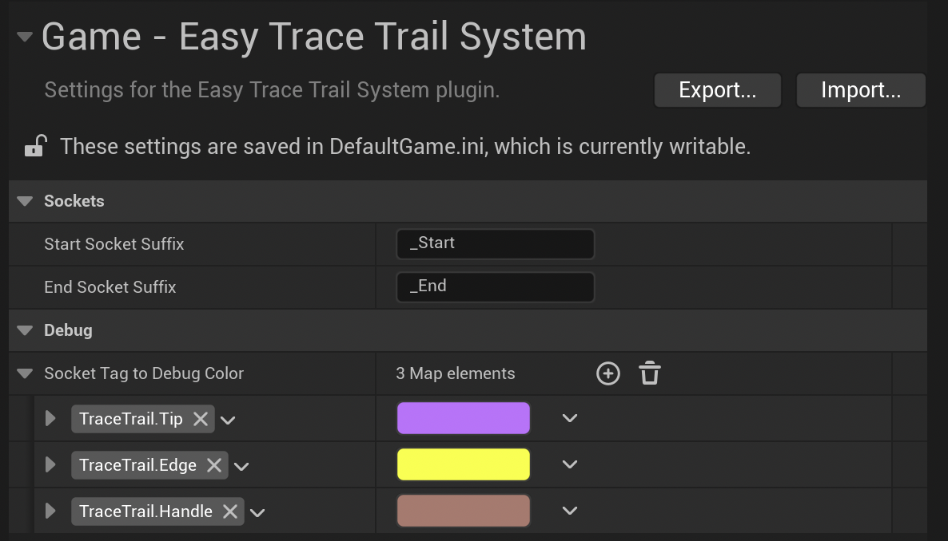Collapse the Sockets section
Viewport: 948px width, 541px height.
(x=26, y=201)
